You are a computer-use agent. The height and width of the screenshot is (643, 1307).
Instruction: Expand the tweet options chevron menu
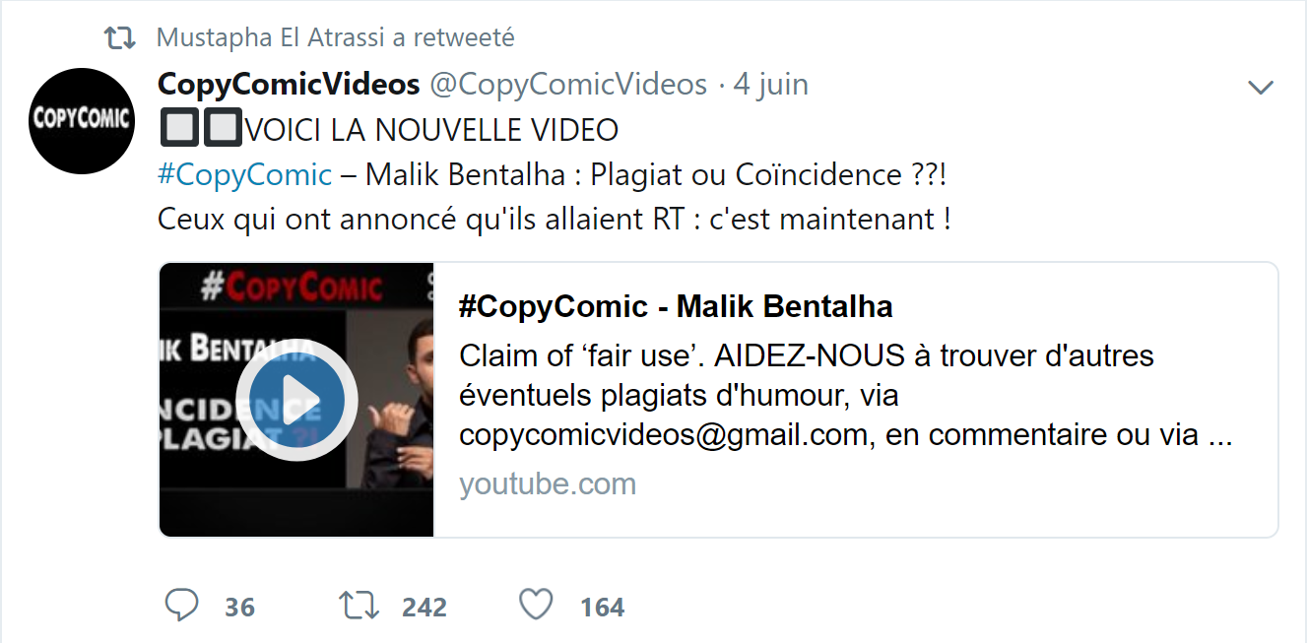(x=1261, y=88)
